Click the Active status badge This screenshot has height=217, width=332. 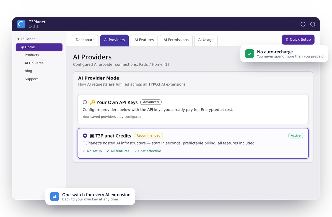[x=295, y=135]
